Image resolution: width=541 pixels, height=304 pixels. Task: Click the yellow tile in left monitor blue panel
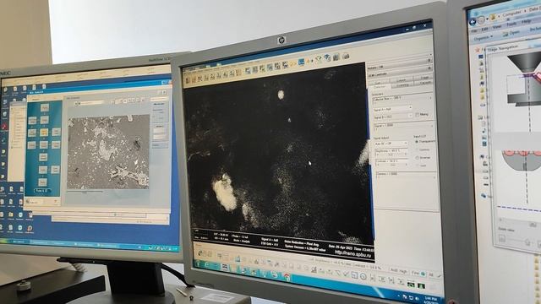coord(44,132)
